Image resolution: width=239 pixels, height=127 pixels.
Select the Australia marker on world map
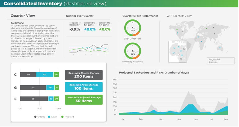point(220,48)
